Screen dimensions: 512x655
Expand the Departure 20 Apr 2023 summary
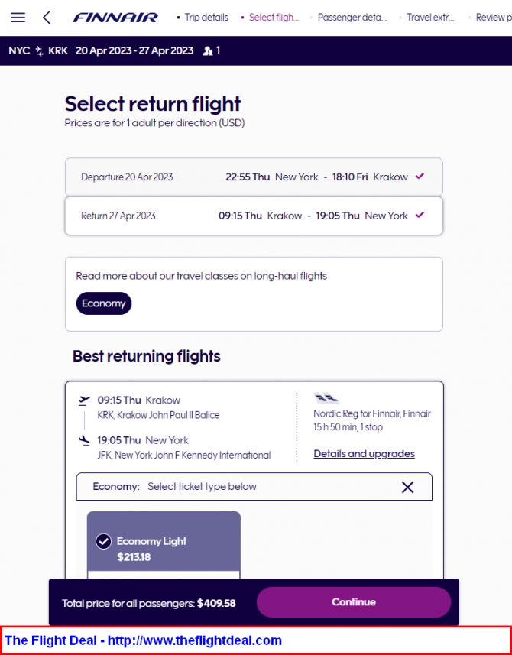(x=254, y=177)
